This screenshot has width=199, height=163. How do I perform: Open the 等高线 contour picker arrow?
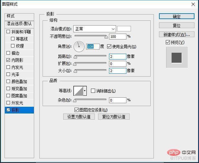coord(85,91)
